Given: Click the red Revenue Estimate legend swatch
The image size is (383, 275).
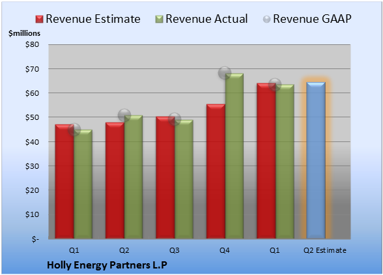Looking at the screenshot, I should 39,20.
